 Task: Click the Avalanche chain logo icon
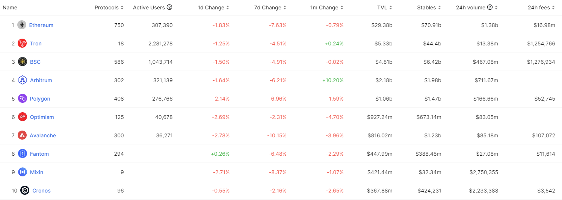(22, 135)
